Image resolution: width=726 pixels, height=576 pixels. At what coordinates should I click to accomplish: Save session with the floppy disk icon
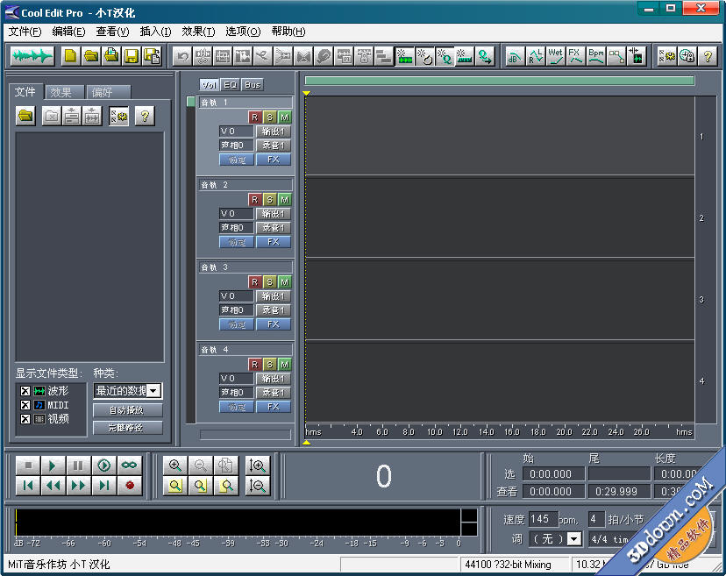[x=132, y=56]
